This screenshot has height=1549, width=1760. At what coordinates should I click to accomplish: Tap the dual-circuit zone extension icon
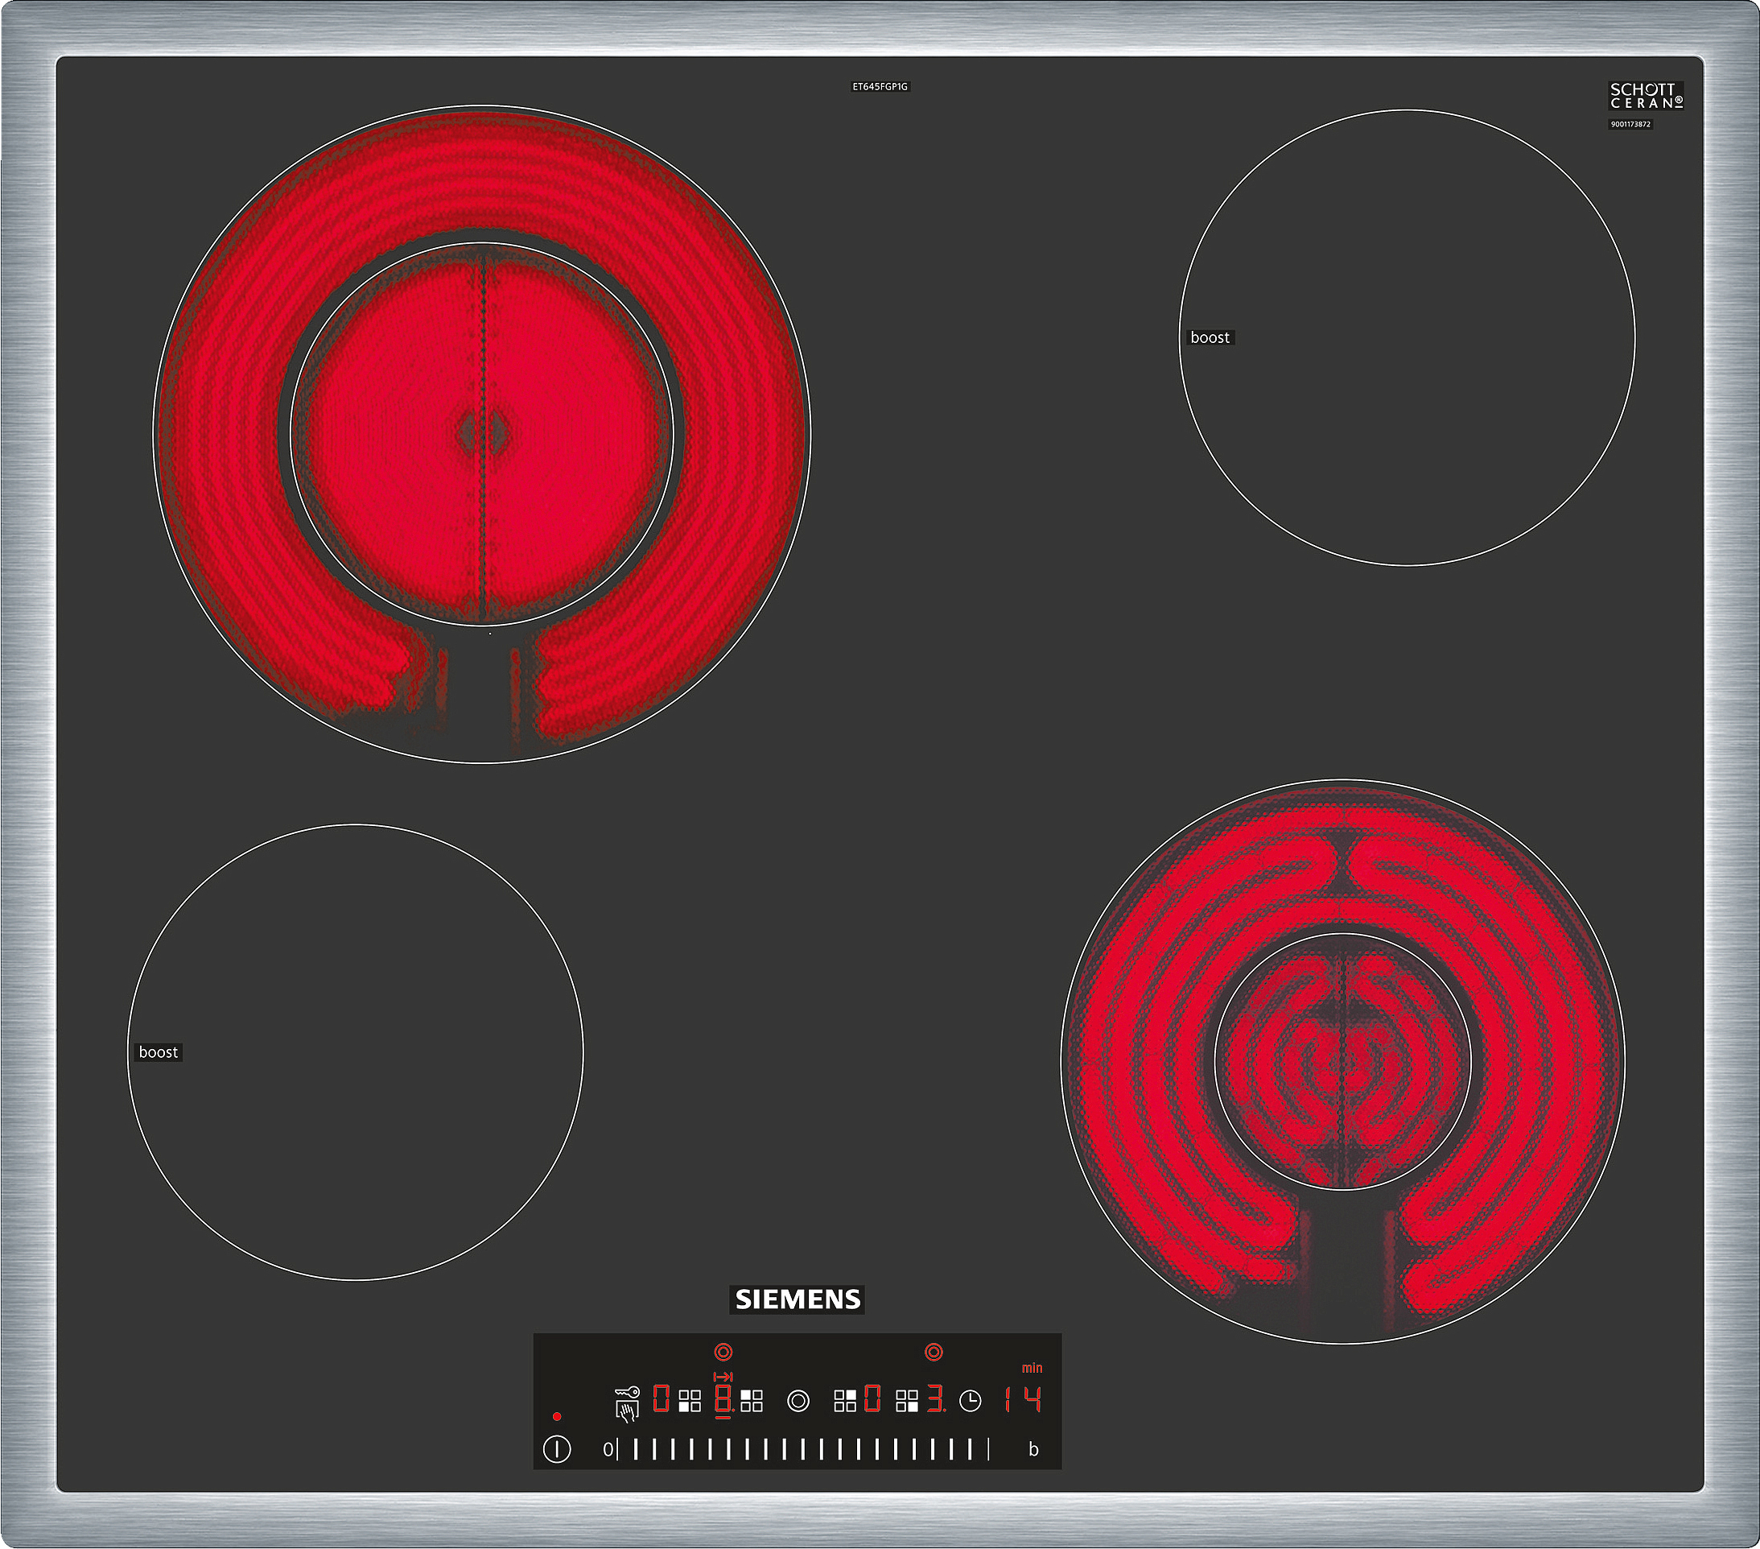[798, 1402]
